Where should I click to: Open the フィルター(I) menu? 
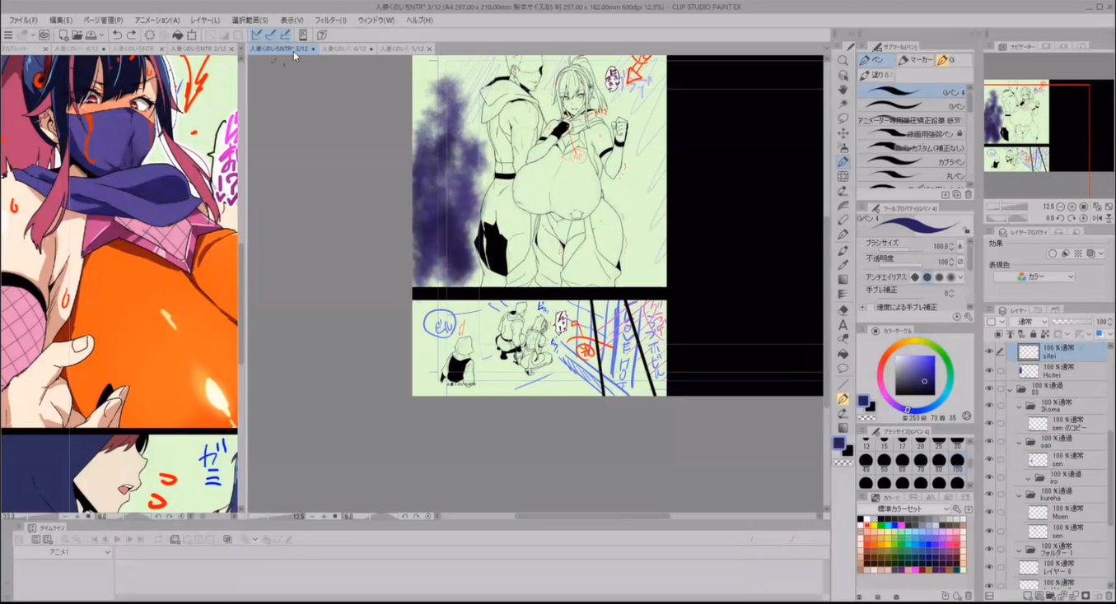[x=330, y=20]
